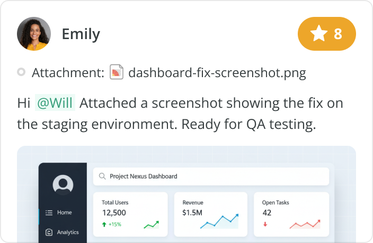
Task: Click the @Will mention tag
Action: click(x=55, y=102)
